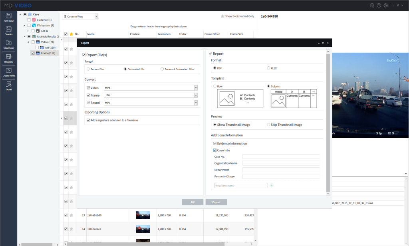
Task: Cancel the Export dialog
Action: 216,202
